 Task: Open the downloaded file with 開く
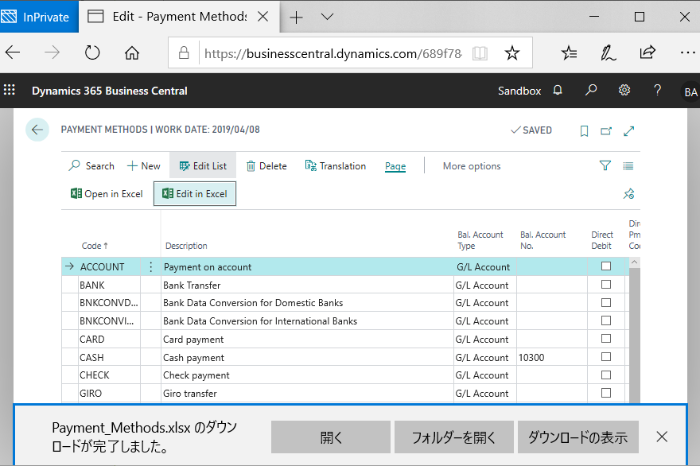coord(331,437)
